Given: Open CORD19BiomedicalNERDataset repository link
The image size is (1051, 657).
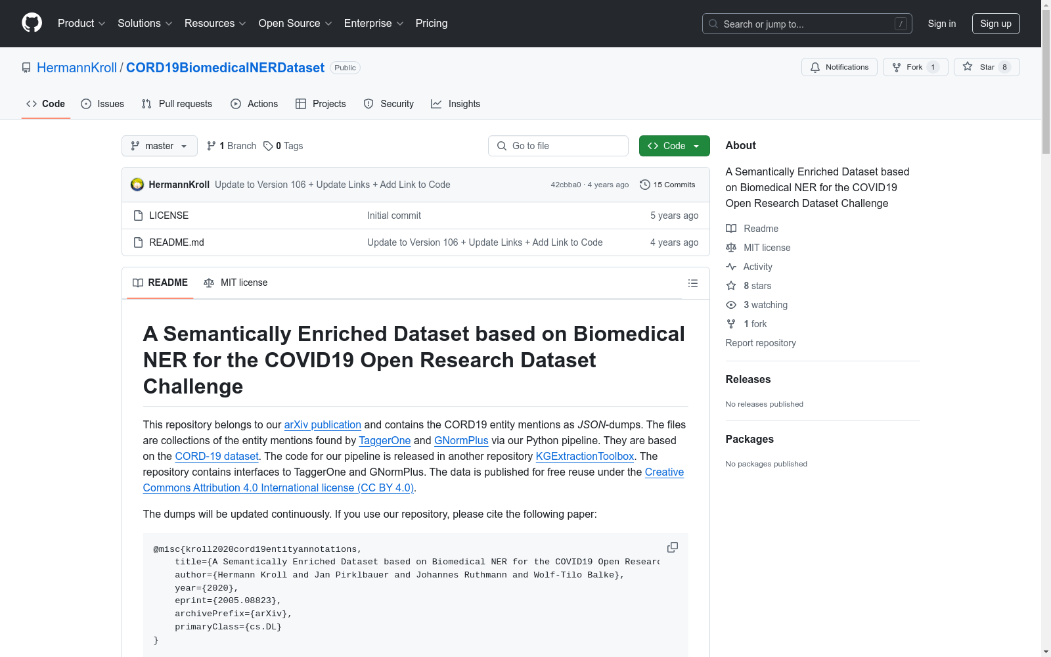Looking at the screenshot, I should click(x=225, y=68).
